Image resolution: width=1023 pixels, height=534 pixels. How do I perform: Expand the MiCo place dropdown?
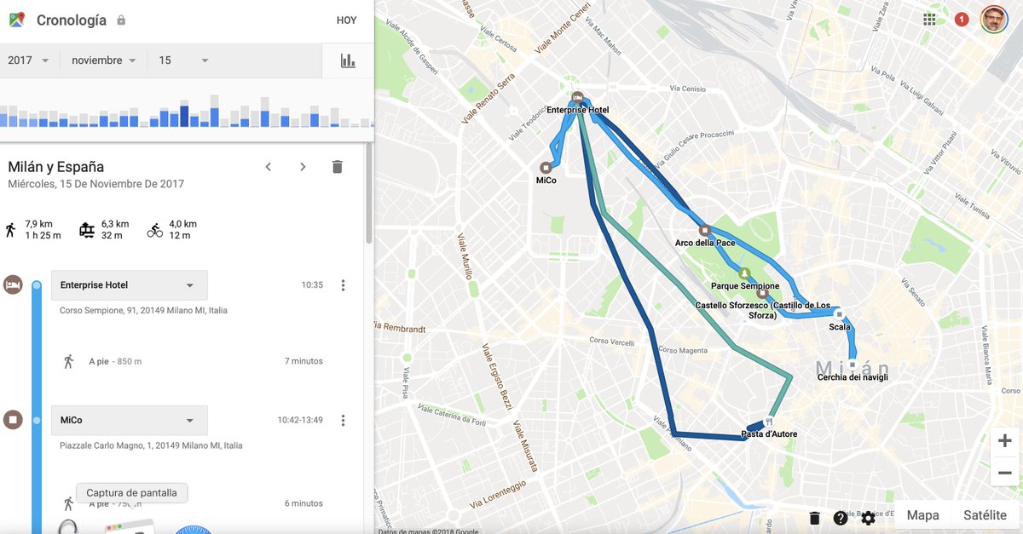point(130,420)
